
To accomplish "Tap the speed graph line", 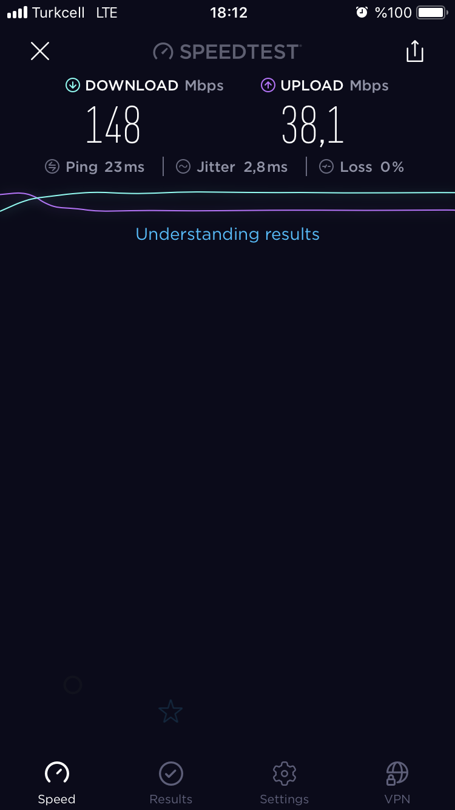I will pyautogui.click(x=227, y=202).
